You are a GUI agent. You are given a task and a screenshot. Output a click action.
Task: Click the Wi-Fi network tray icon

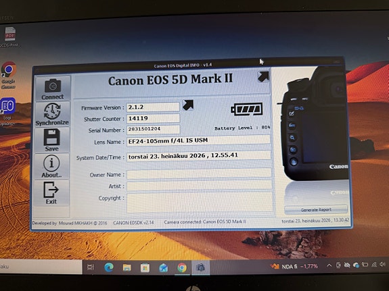tap(373, 265)
